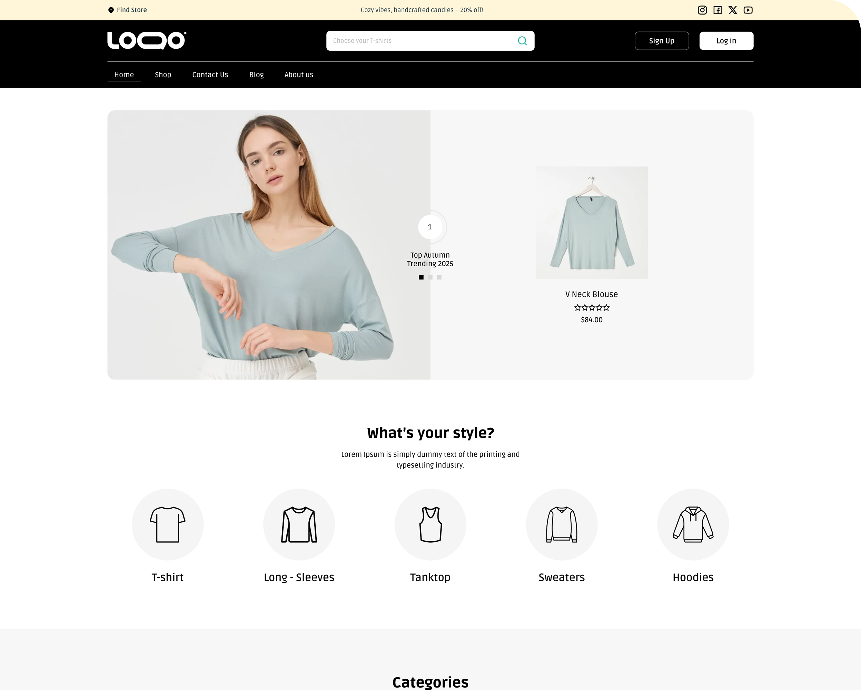Choose the Sweaters category icon

point(562,524)
